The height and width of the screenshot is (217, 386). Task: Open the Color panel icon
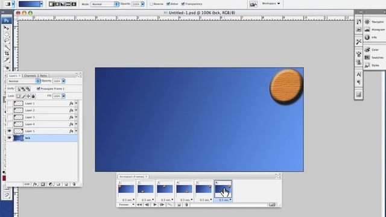pos(367,49)
